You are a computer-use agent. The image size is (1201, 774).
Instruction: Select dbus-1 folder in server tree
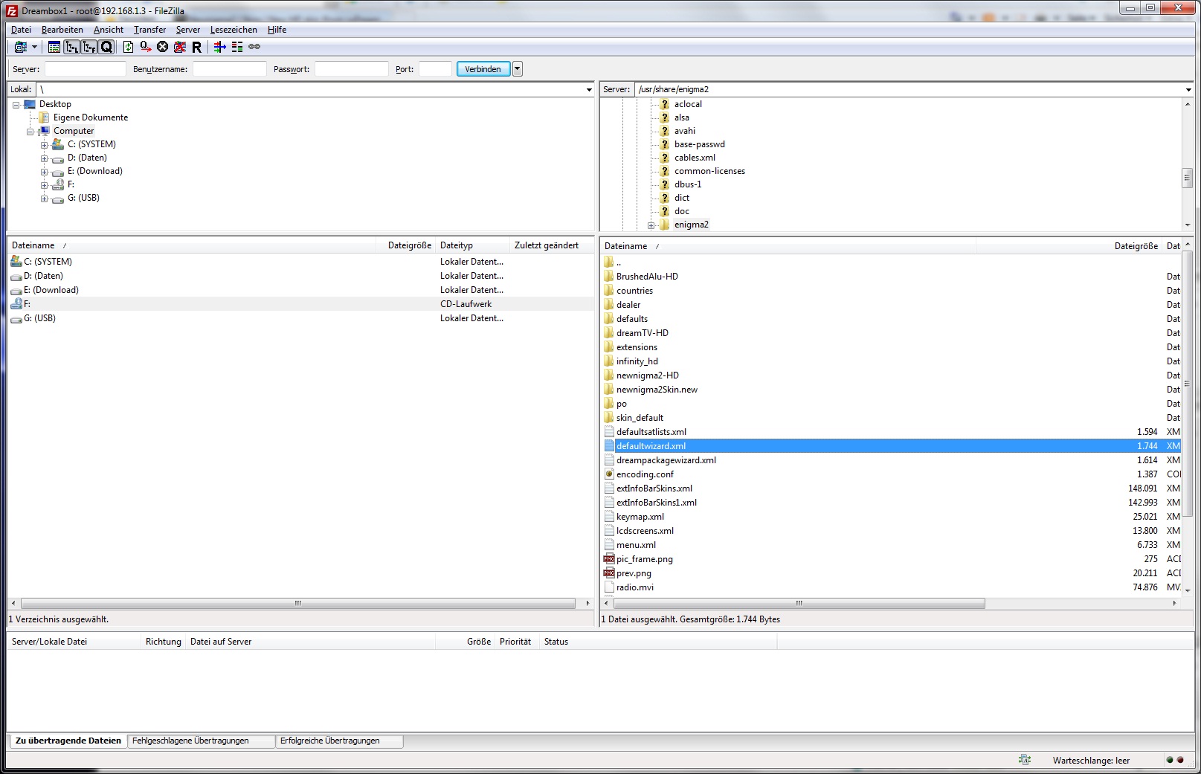tap(688, 184)
